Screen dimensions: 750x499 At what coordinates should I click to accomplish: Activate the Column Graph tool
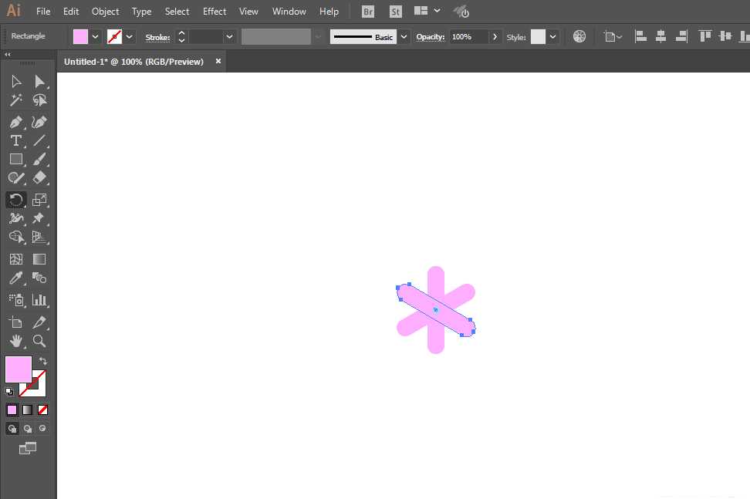[39, 300]
